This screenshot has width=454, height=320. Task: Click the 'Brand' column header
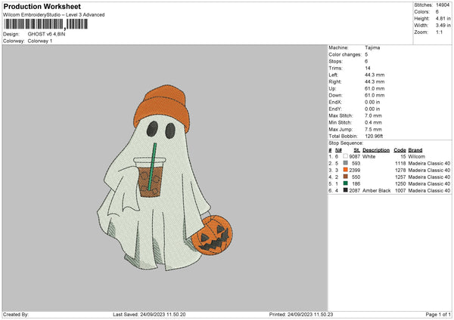click(415, 150)
